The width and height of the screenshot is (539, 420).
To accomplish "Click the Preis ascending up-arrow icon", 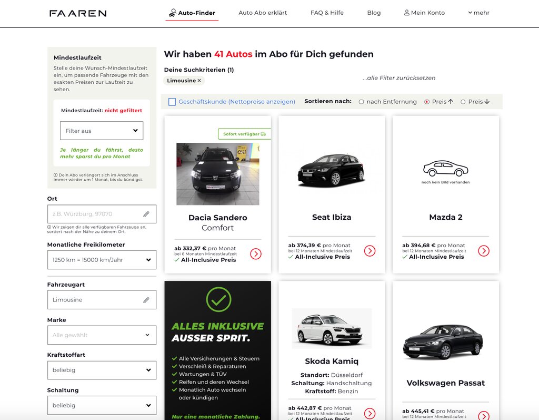I will tap(451, 102).
